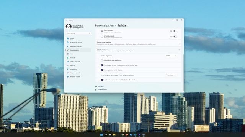
Task: Click the Touch keyboard row icon
Action: (102, 31)
